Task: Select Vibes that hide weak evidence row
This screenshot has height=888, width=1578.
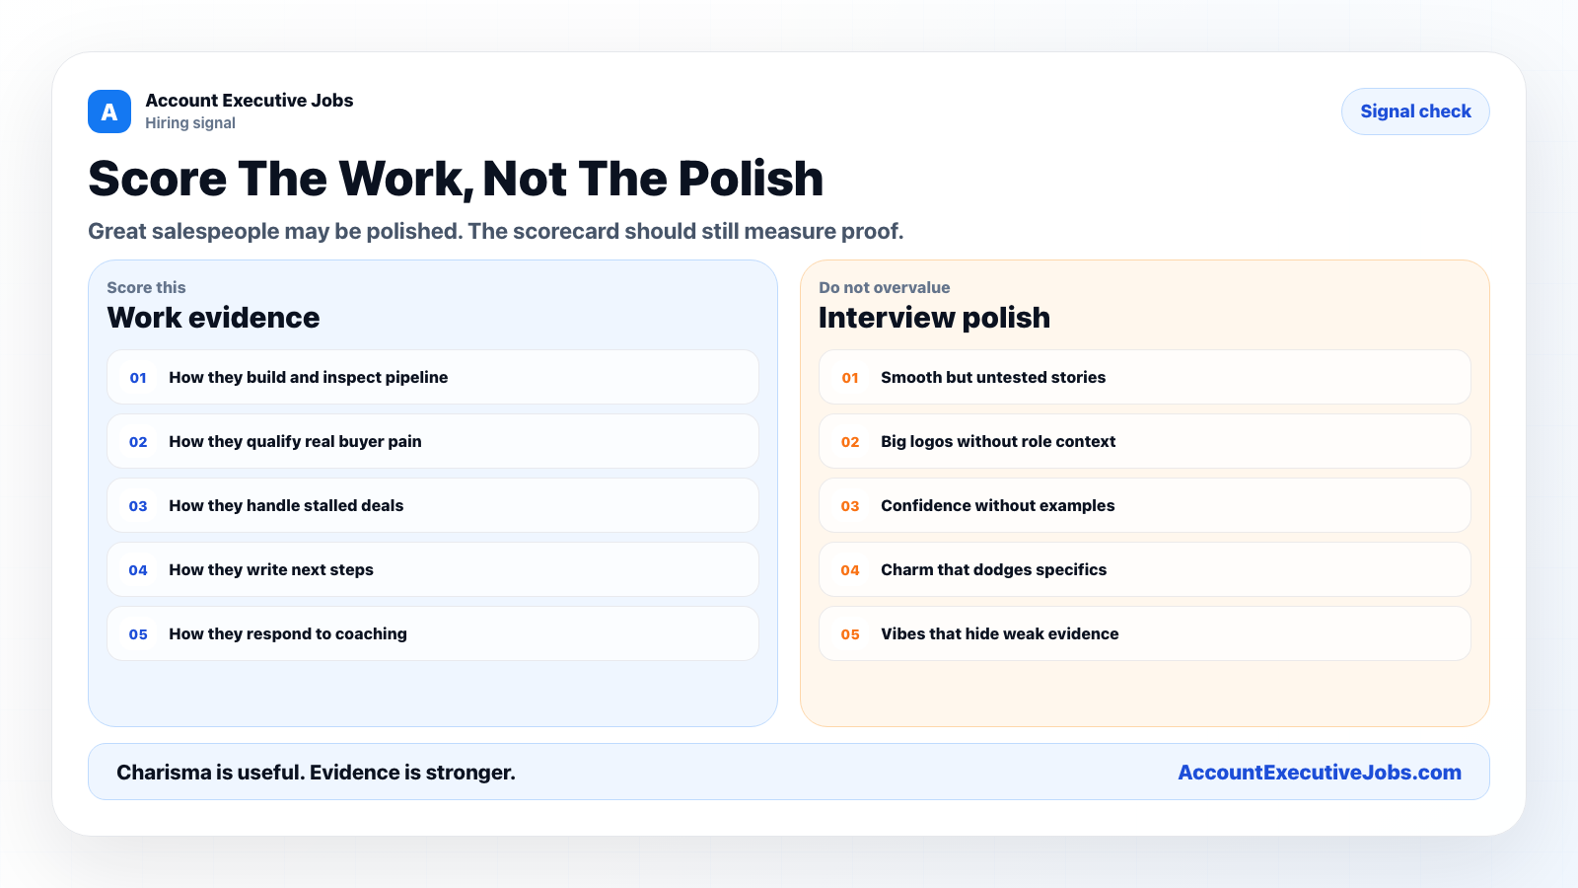Action: (x=1145, y=633)
